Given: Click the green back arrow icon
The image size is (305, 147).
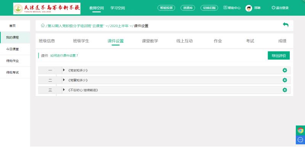Looking at the screenshot, I should click(286, 25).
